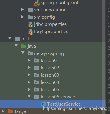Click the lesson02 package icon

click(37, 68)
